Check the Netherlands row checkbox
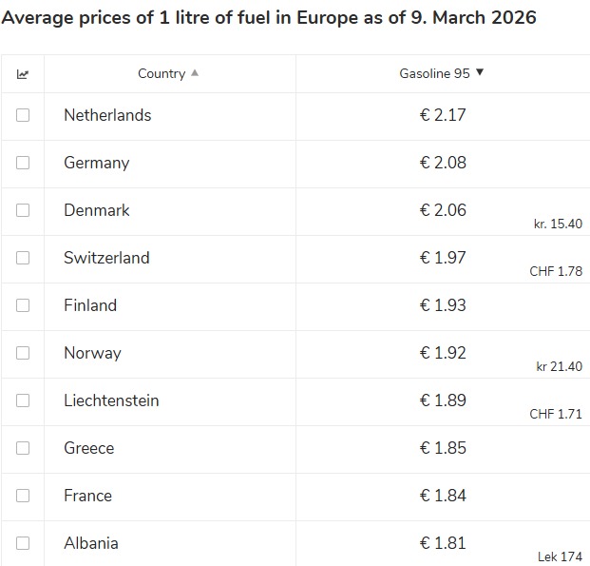 pos(23,115)
